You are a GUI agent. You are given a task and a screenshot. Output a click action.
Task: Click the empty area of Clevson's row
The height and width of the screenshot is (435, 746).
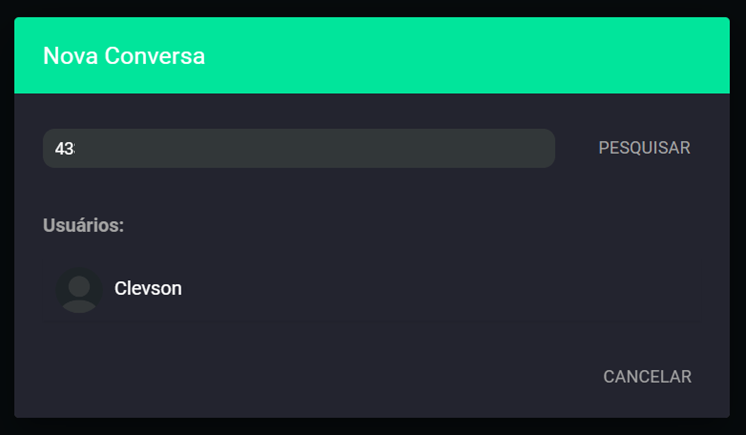440,290
